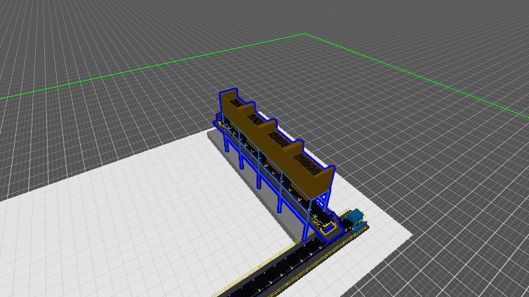Select the teal motor beside the conveyor
Image resolution: width=529 pixels, height=297 pixels.
pos(357,217)
